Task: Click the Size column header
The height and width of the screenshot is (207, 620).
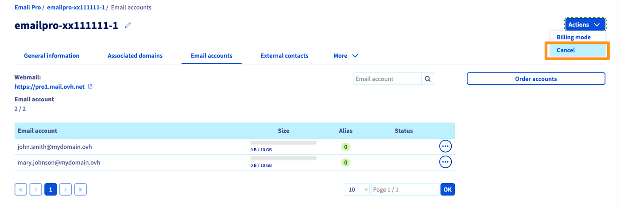Action: [x=283, y=131]
